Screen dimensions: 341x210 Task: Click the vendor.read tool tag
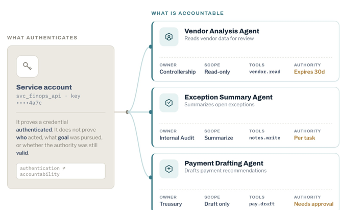264,72
